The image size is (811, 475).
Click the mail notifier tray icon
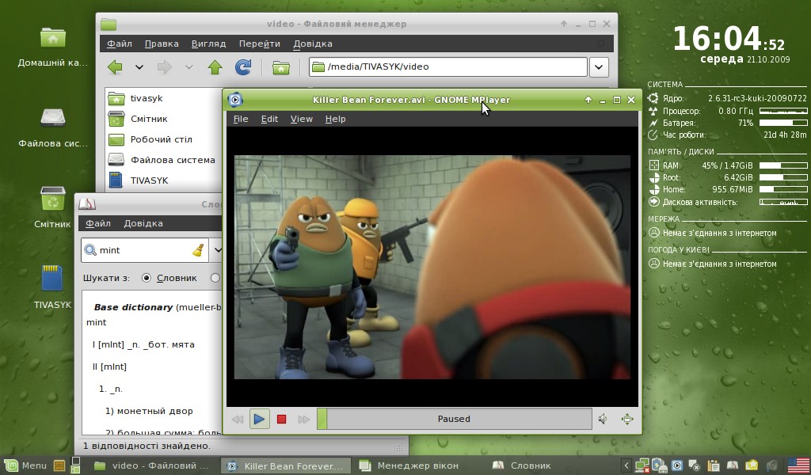pyautogui.click(x=752, y=465)
